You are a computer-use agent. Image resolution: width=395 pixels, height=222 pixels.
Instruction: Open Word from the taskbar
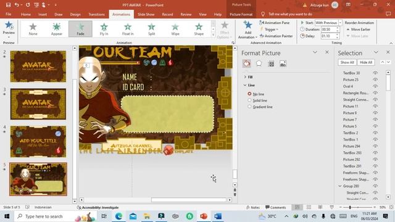pos(218,216)
